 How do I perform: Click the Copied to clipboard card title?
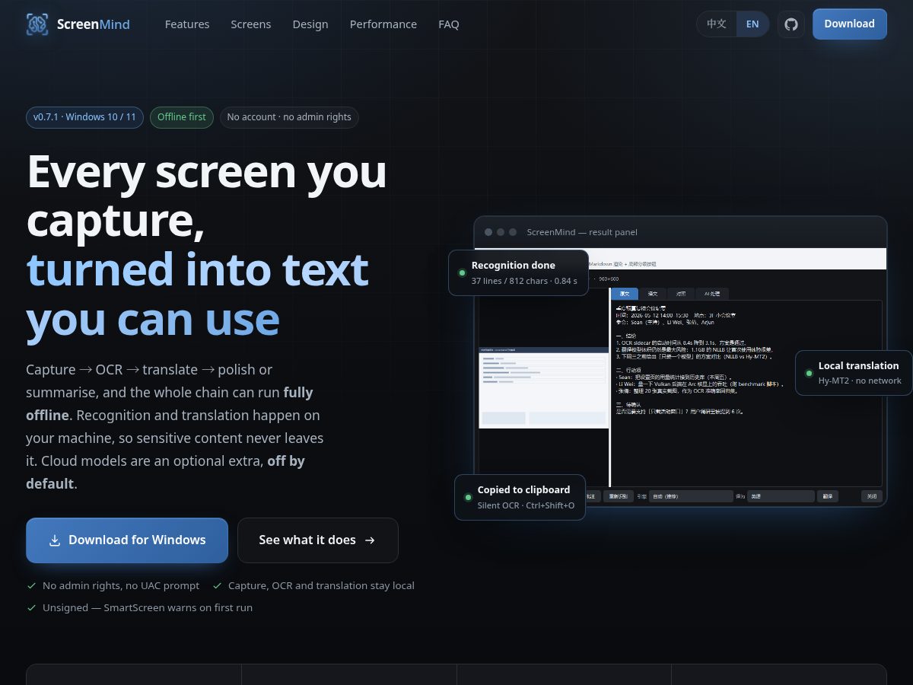(524, 489)
